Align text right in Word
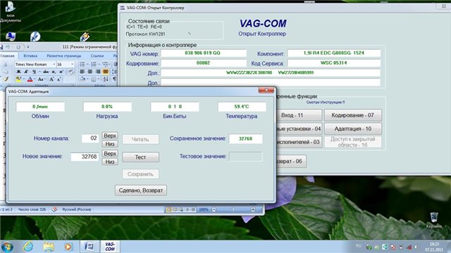 (x=98, y=72)
